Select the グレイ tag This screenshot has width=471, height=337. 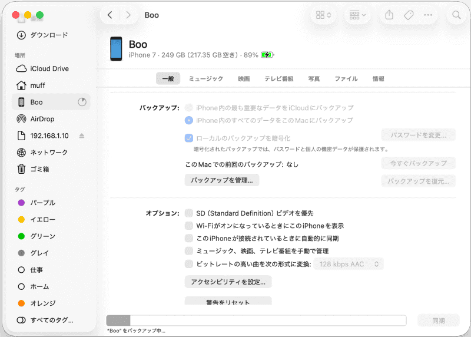(51, 253)
